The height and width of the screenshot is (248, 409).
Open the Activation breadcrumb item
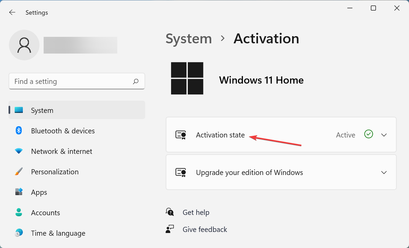[x=266, y=39]
